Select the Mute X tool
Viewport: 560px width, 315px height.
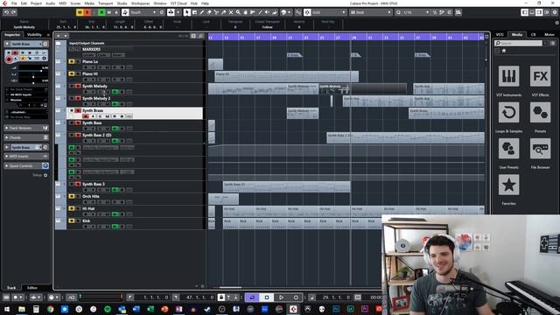(x=231, y=12)
